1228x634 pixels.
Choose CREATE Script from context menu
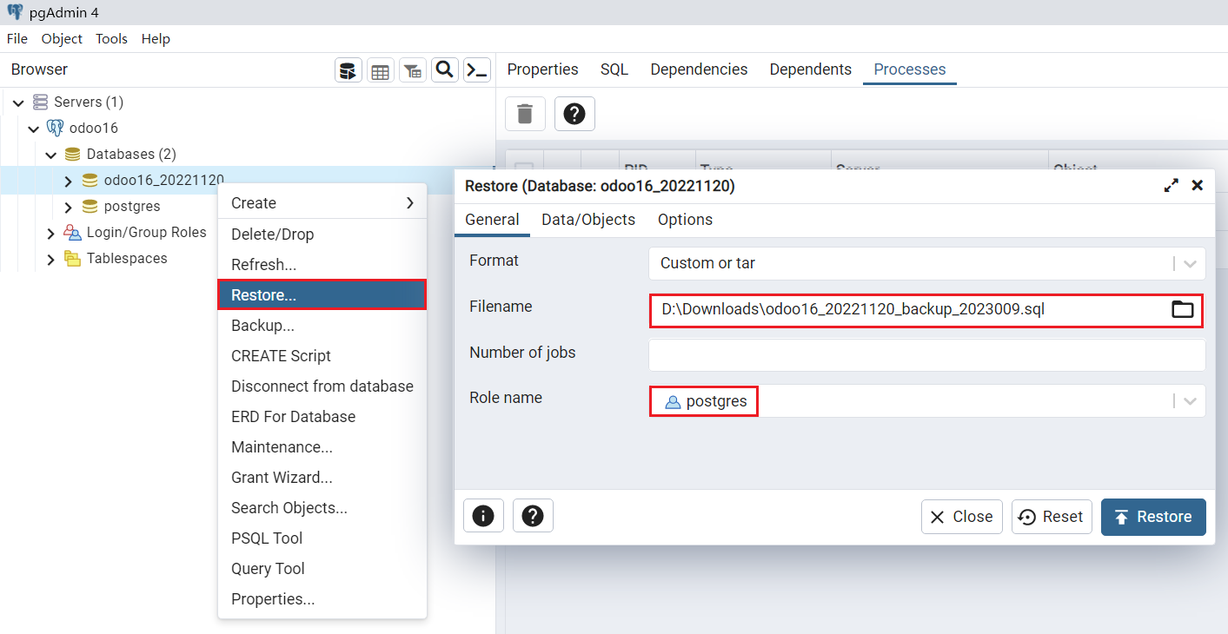point(322,356)
